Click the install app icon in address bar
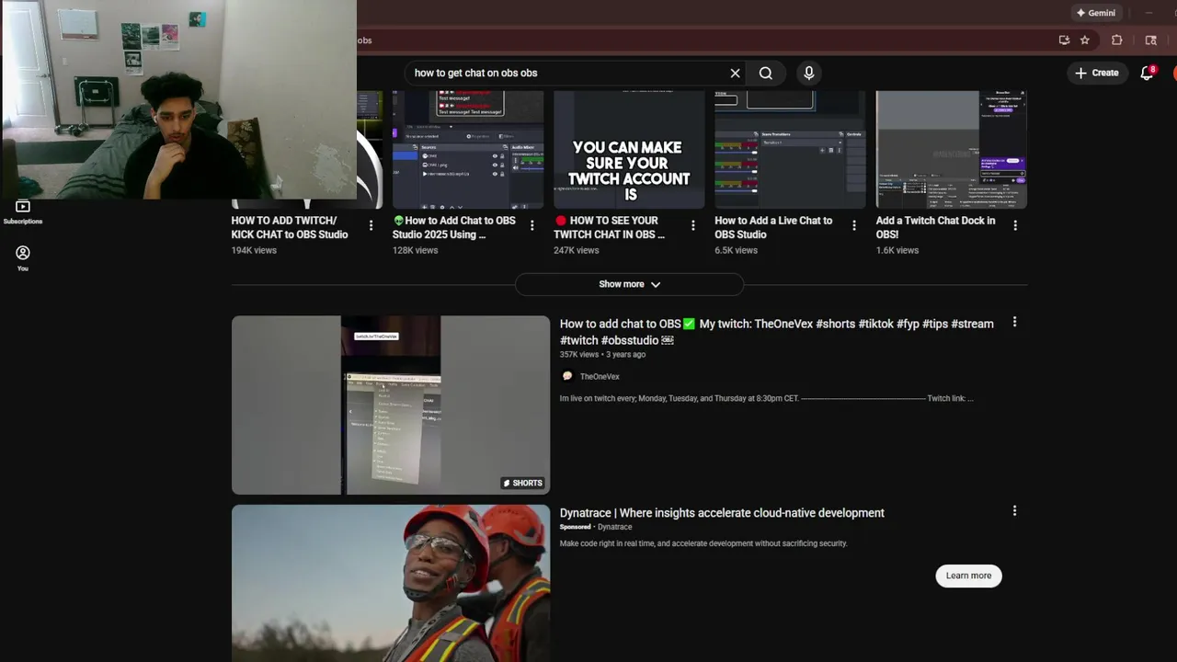The height and width of the screenshot is (662, 1177). click(1064, 40)
